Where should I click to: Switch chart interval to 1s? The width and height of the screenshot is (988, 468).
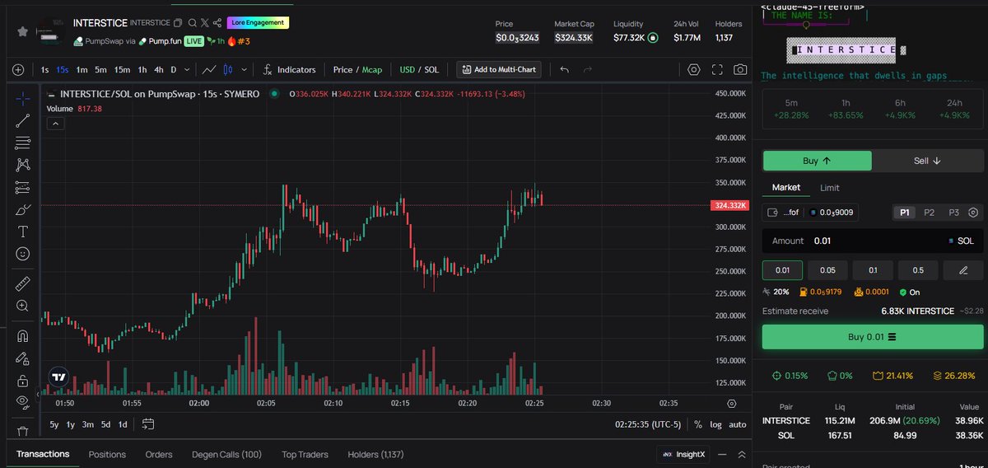click(44, 70)
